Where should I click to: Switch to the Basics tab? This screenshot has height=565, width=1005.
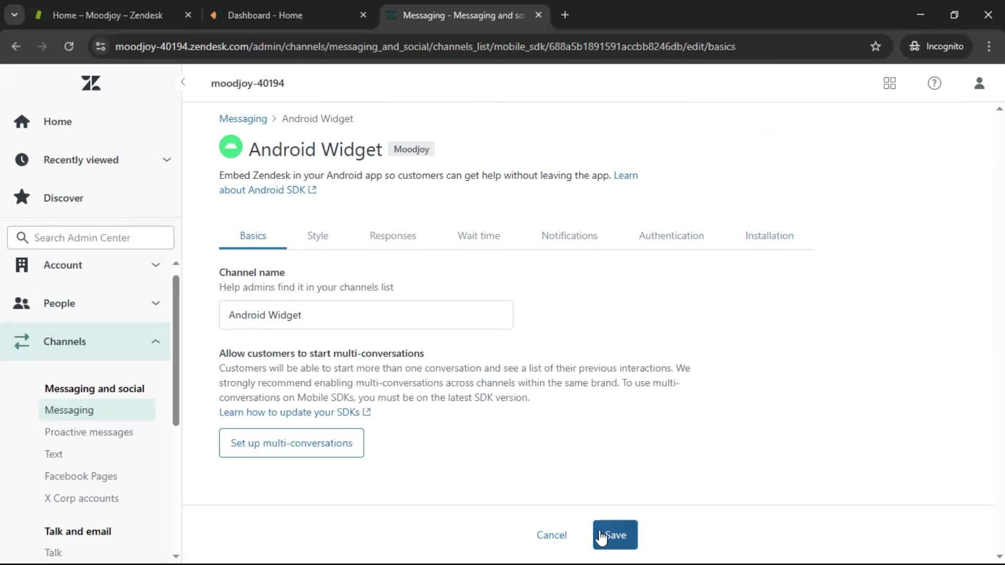253,236
